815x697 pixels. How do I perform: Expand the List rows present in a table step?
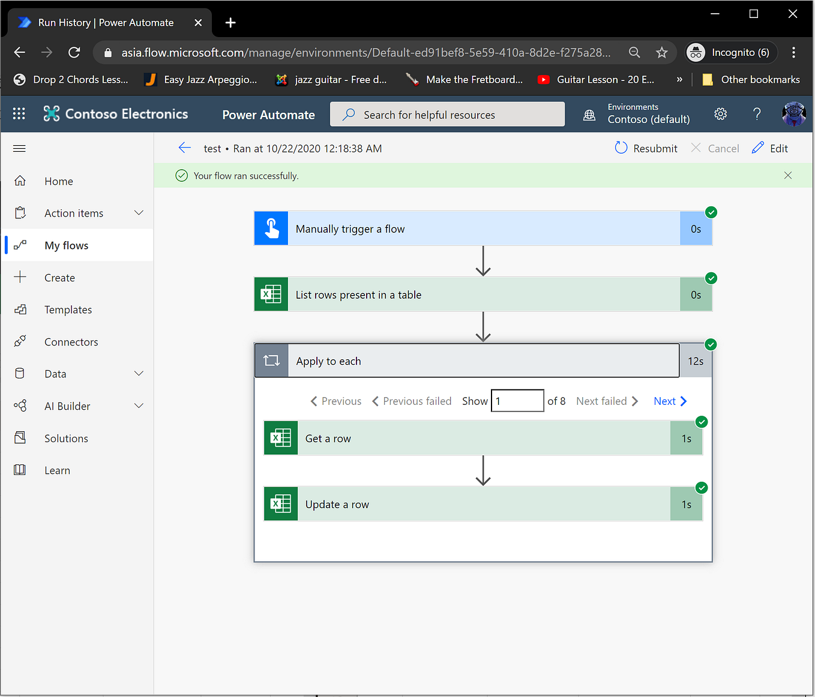(x=483, y=295)
